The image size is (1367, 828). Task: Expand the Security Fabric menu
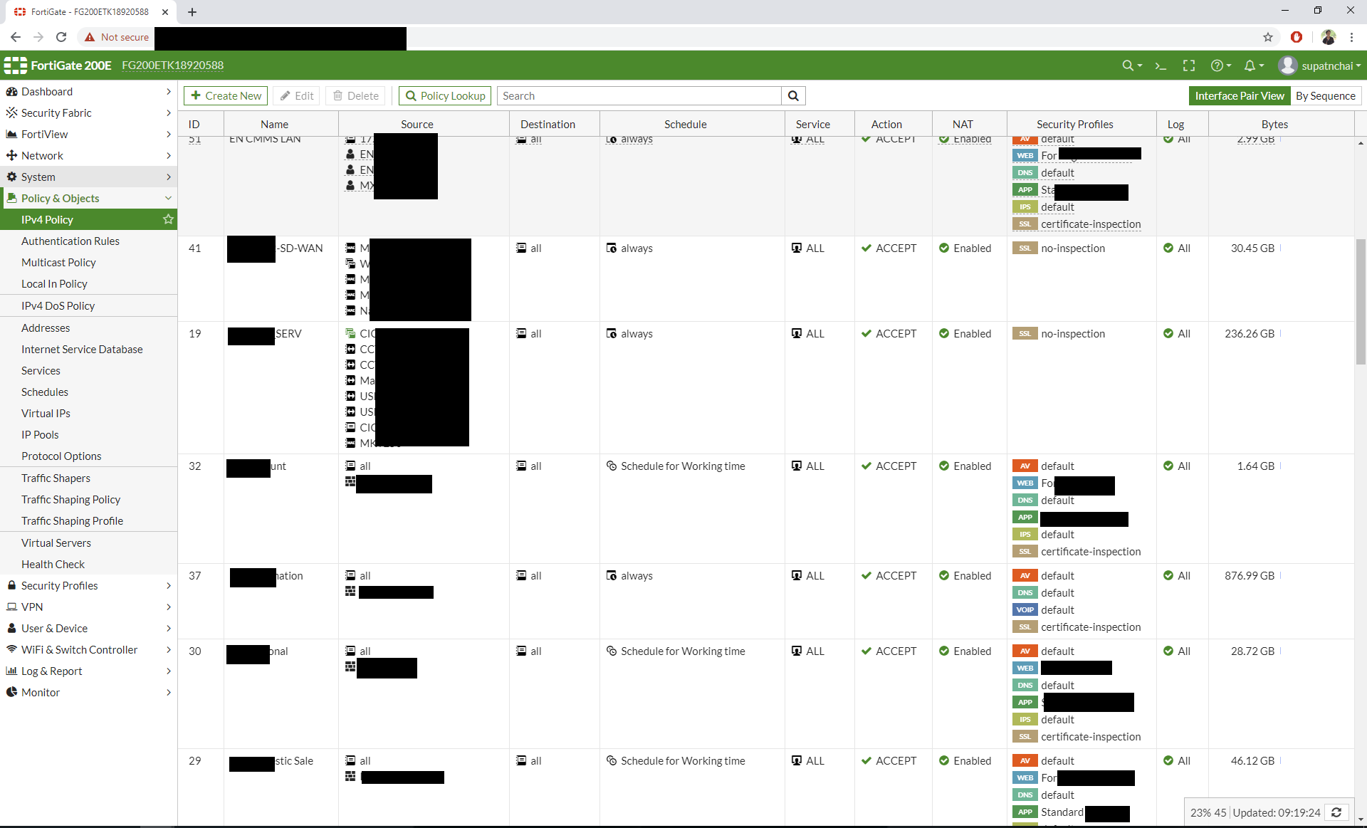88,112
